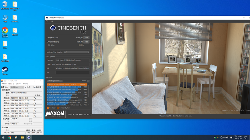Screen dimensions: 250x140
Task: Click the MAXON logo
Action: [x=55, y=114]
